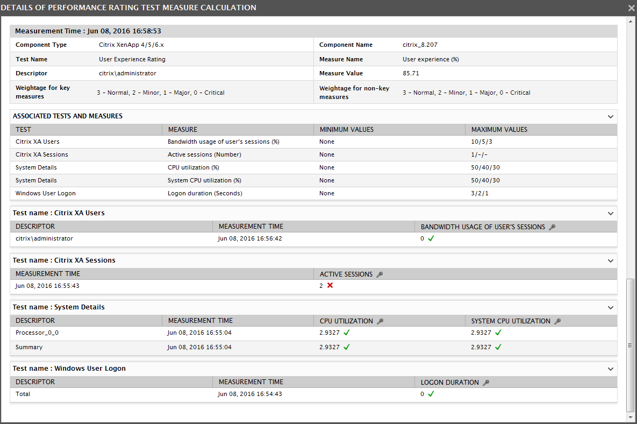637x424 pixels.
Task: Collapse the Citrix XA Sessions test section
Action: [x=610, y=261]
